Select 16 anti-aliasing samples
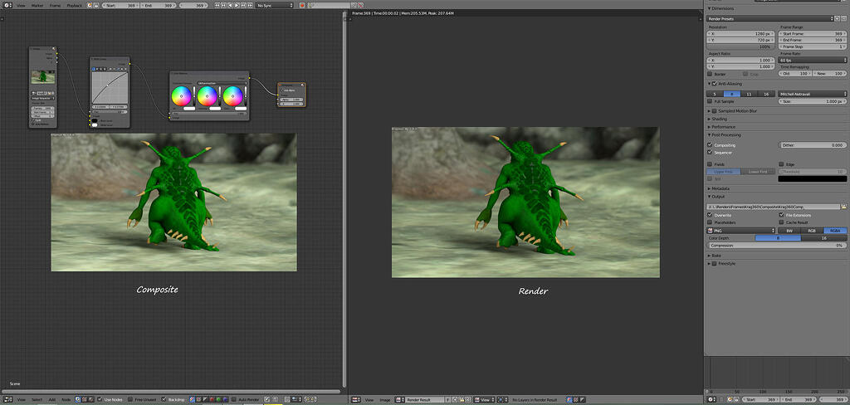The width and height of the screenshot is (850, 405). (766, 94)
